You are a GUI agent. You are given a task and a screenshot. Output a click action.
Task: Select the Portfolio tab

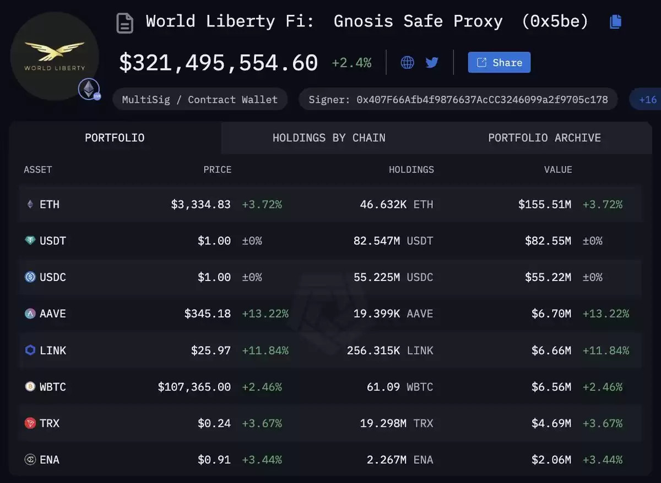click(x=115, y=138)
